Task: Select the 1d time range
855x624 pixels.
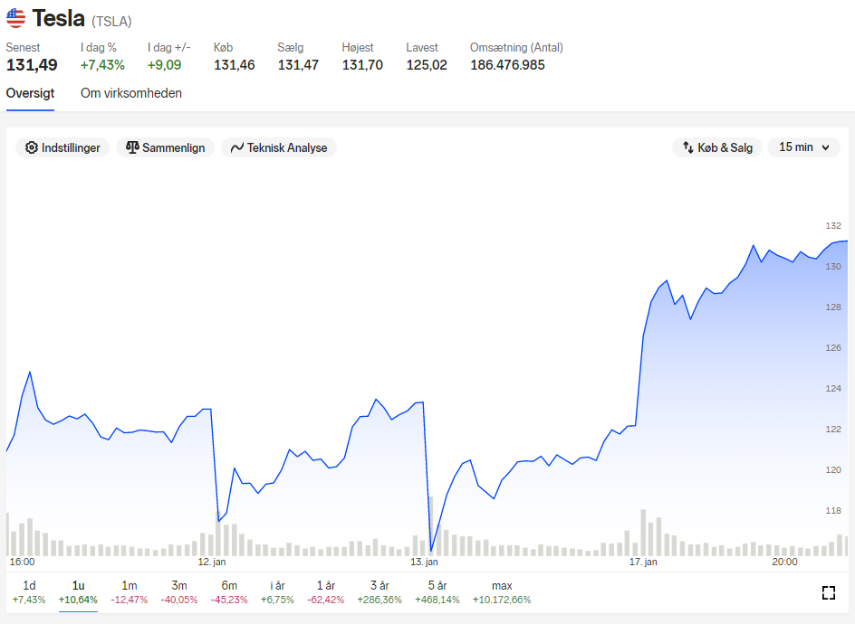Action: (x=29, y=592)
